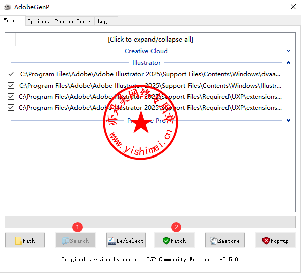This screenshot has height=273, width=301.
Task: Click the empty progress bar
Action: click(150, 222)
